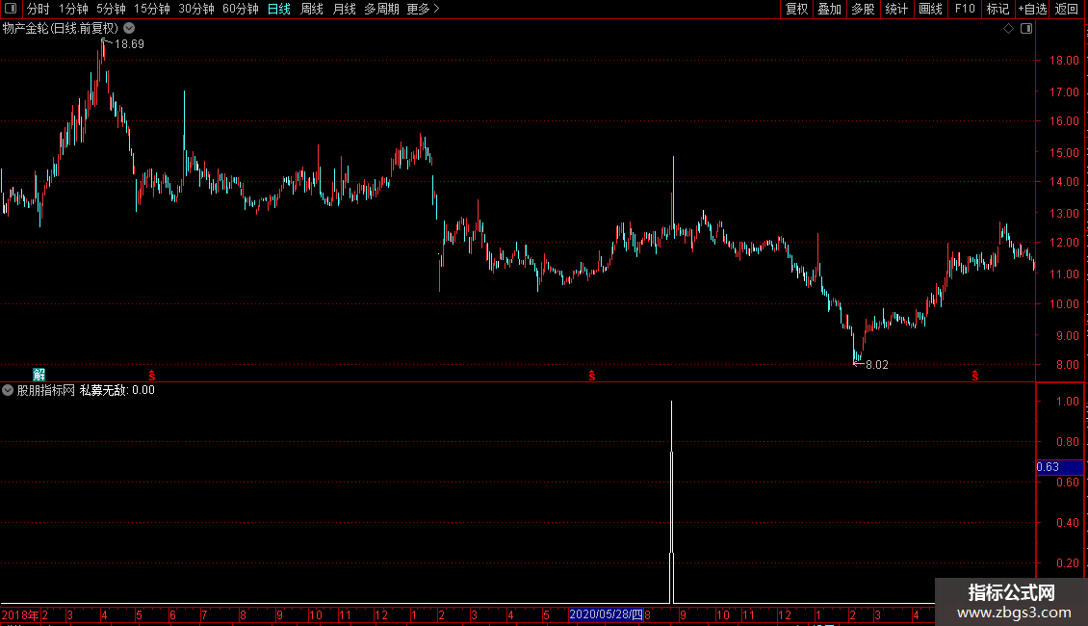Click the 私募无敌 indicator label
Screen dimensions: 1088x626
coord(103,390)
